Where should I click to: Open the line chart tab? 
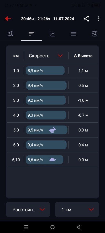coord(52,34)
